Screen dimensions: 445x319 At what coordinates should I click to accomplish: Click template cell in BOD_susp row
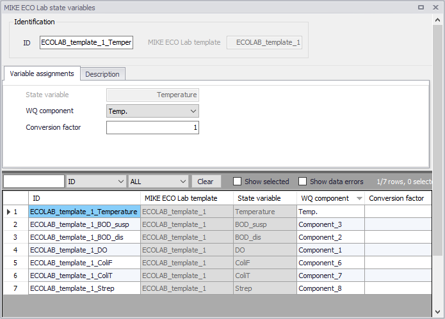coord(187,224)
